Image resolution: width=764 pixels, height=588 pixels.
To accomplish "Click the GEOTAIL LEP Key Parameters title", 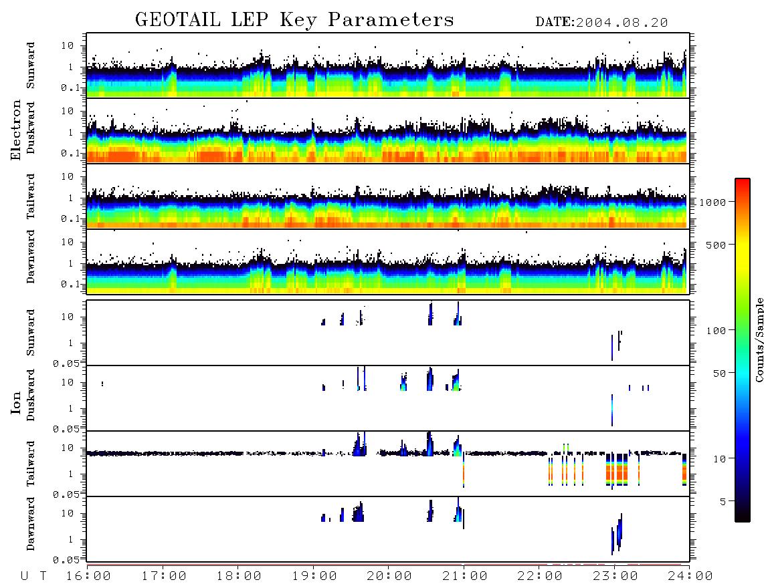I will click(x=294, y=20).
